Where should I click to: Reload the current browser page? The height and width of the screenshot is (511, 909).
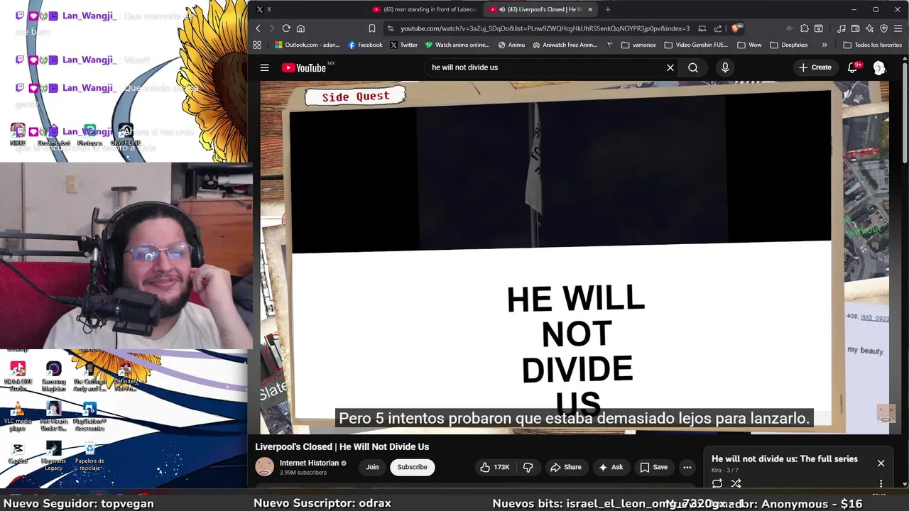pos(286,28)
